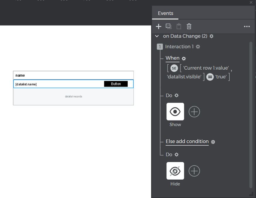This screenshot has width=256, height=198.
Task: Click Else add condition link
Action: tap(187, 142)
